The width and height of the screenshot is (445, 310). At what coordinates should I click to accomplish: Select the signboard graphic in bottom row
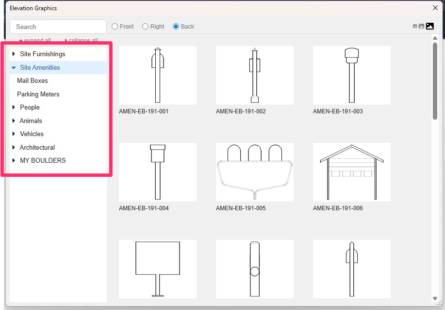[157, 269]
